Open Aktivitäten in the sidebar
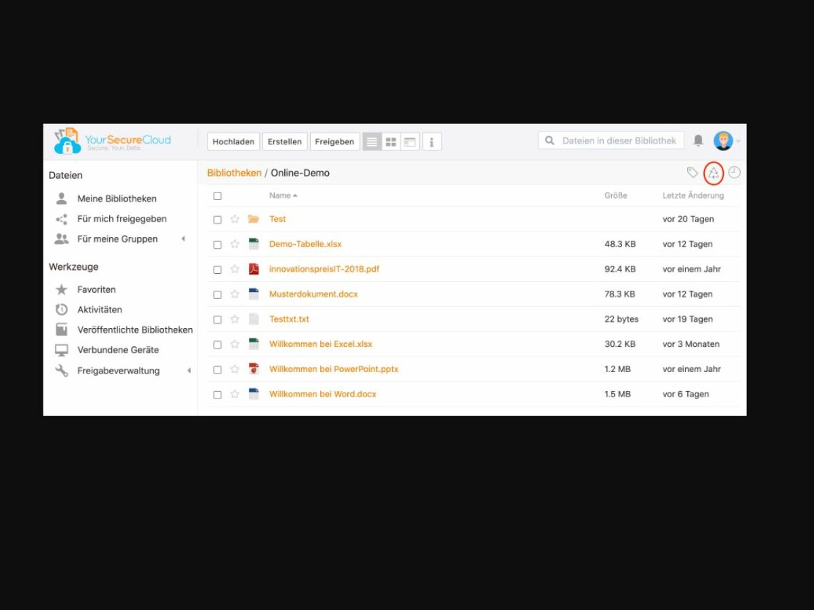The image size is (814, 610). point(100,310)
